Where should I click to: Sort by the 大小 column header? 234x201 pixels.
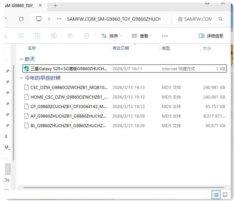[x=207, y=48]
